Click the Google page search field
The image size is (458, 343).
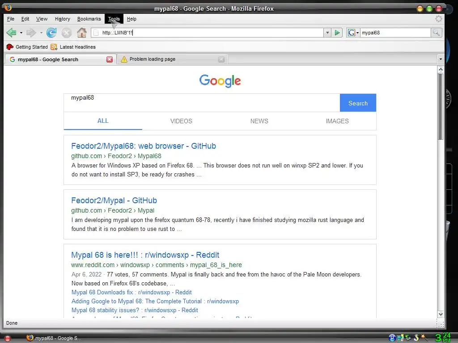pos(202,103)
